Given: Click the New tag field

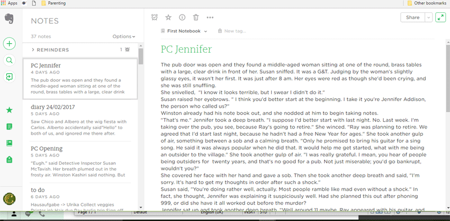Looking at the screenshot, I should (232, 31).
